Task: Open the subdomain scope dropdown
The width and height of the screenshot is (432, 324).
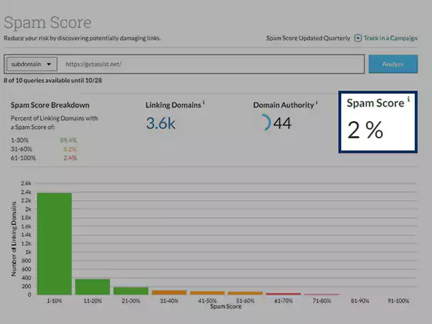Action: click(33, 64)
